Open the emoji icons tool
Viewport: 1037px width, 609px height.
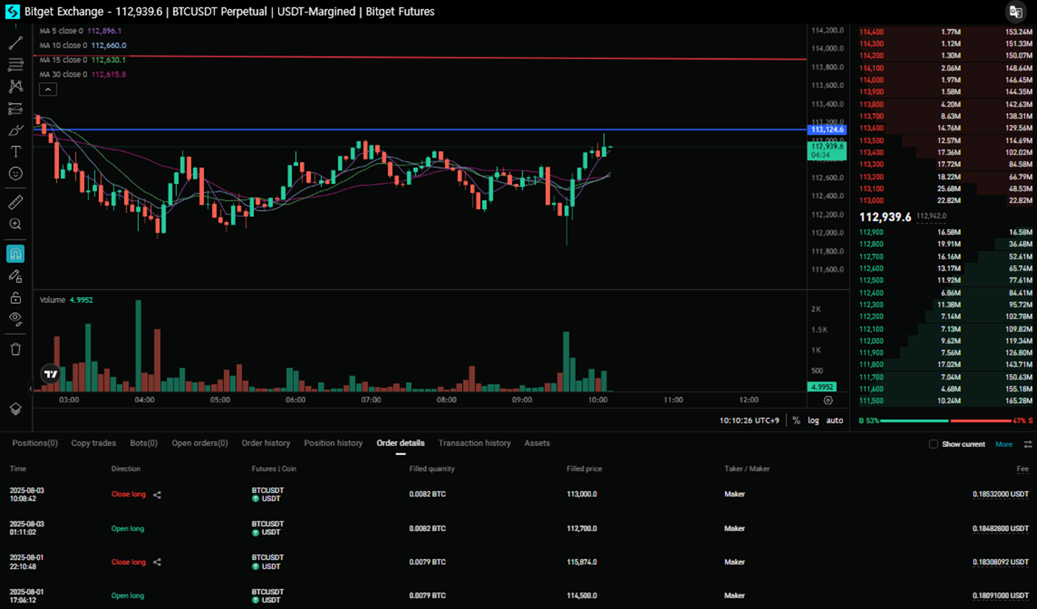point(16,173)
